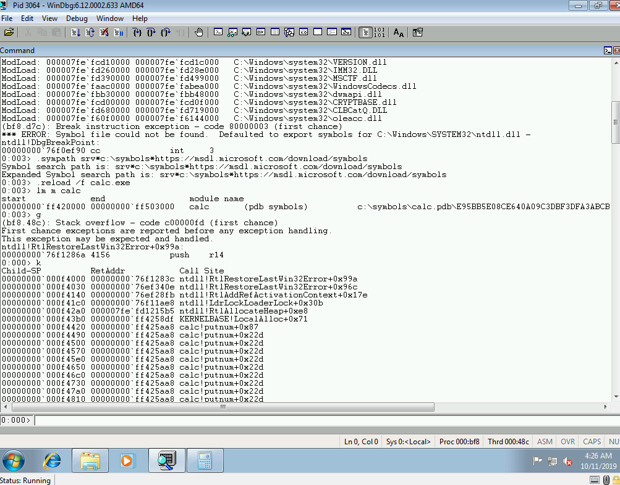Click the Command window dock options button

tap(608, 51)
